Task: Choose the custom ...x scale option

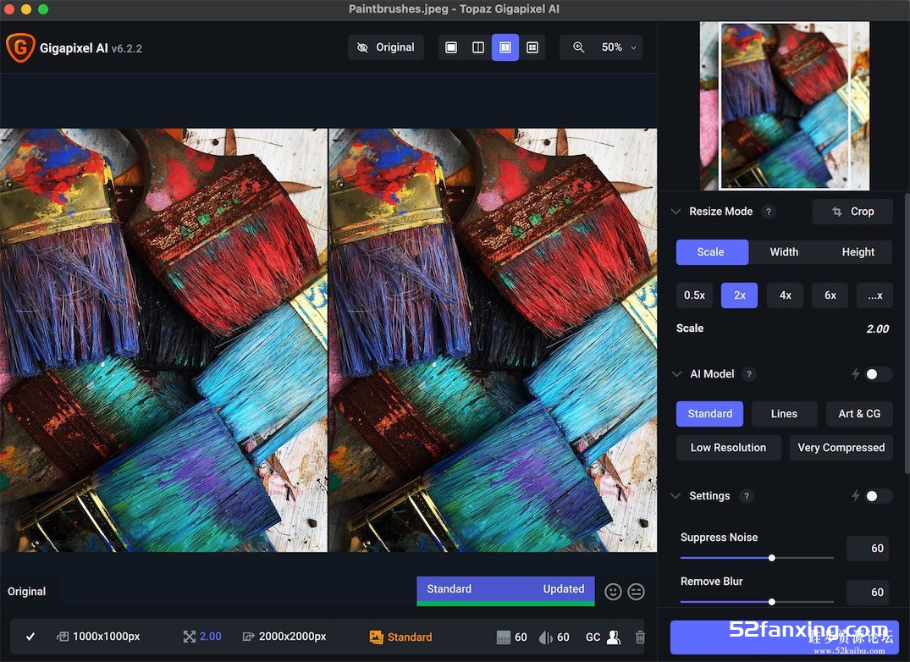Action: point(874,295)
